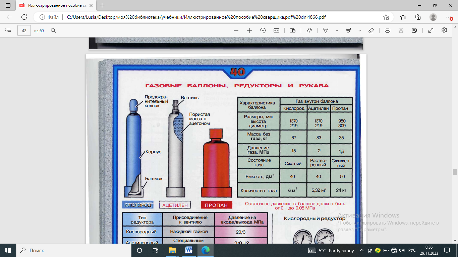View site information for the file
This screenshot has height=257, width=458.
49,17
